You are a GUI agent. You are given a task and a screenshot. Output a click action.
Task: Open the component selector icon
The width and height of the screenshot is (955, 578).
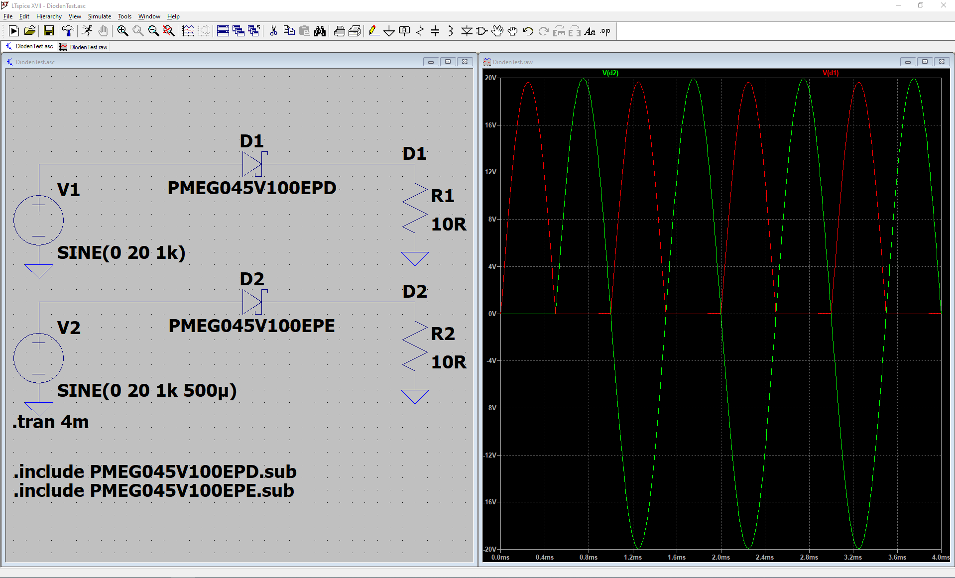click(481, 31)
